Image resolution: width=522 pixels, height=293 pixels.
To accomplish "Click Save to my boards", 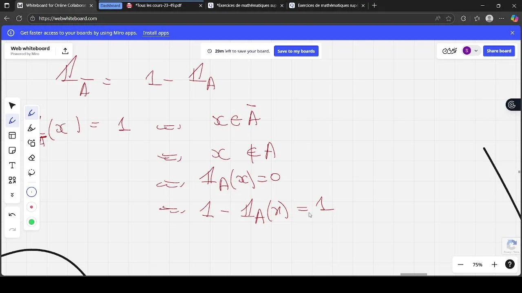I will [x=296, y=51].
